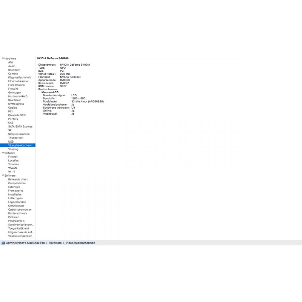
Task: Select ATA in the sidebar
Action: 11,62
